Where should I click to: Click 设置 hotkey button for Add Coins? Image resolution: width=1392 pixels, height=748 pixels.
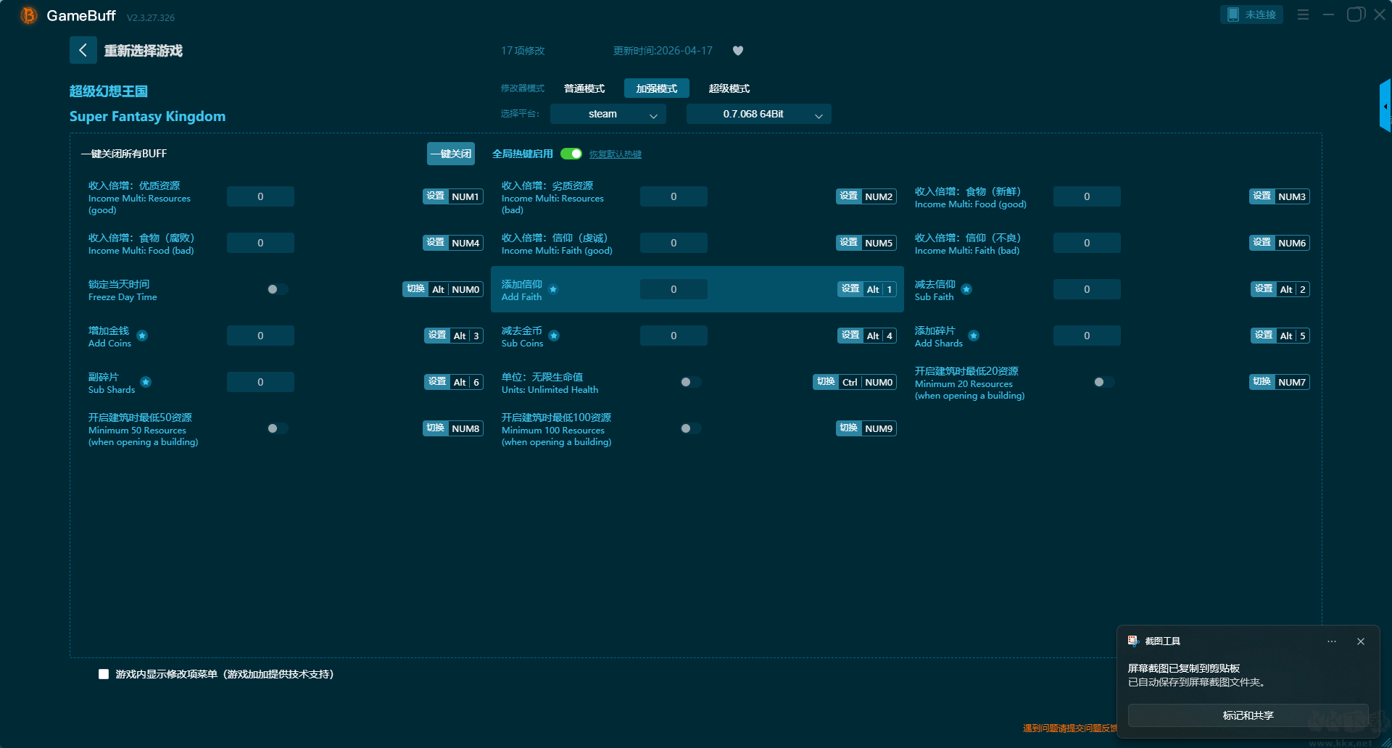[437, 336]
